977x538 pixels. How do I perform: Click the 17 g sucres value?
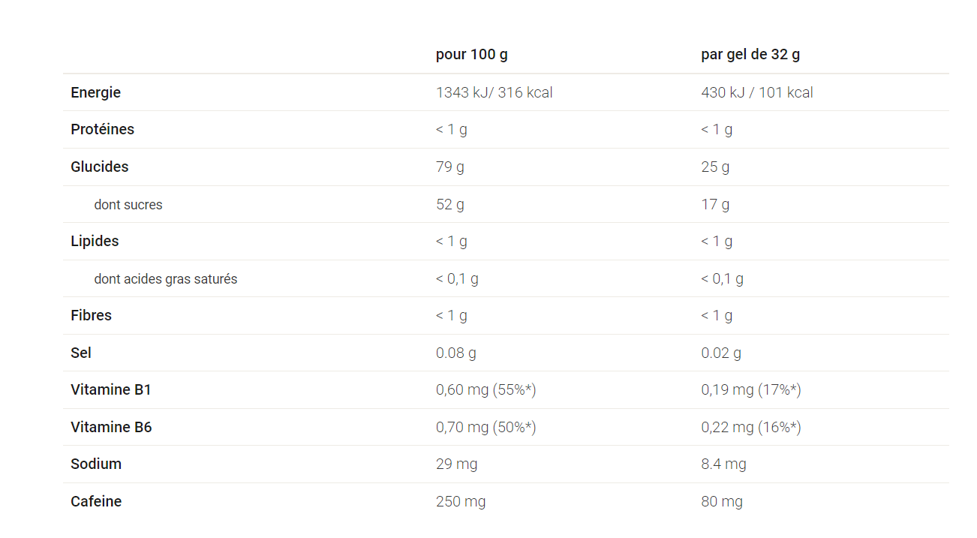point(715,204)
